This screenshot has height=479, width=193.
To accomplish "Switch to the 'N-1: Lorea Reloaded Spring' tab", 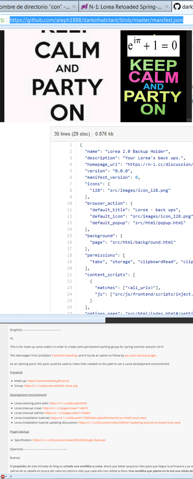I will pos(124,7).
